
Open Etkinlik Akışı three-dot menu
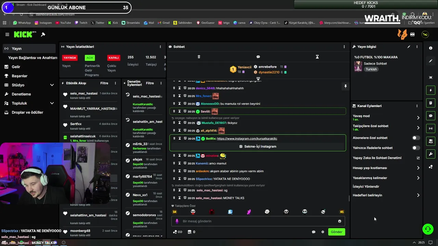(115, 83)
